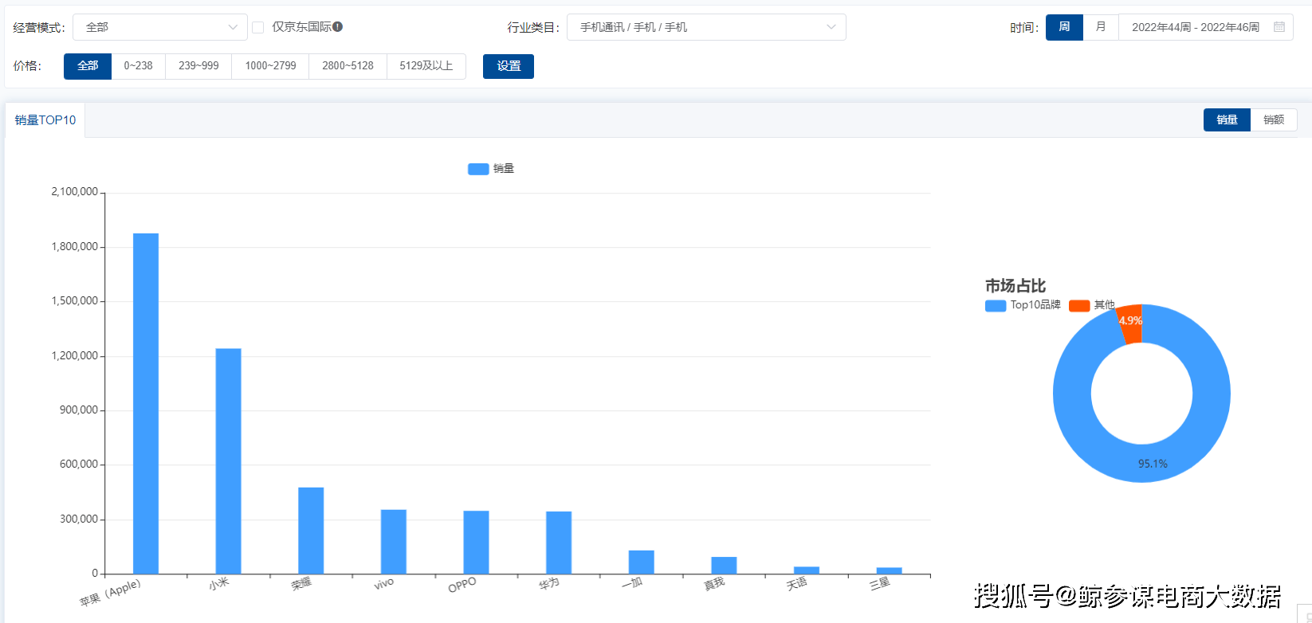Click the 2,100,000 axis label

pos(75,192)
